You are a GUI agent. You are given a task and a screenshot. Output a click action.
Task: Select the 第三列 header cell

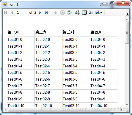pyautogui.click(x=76, y=33)
